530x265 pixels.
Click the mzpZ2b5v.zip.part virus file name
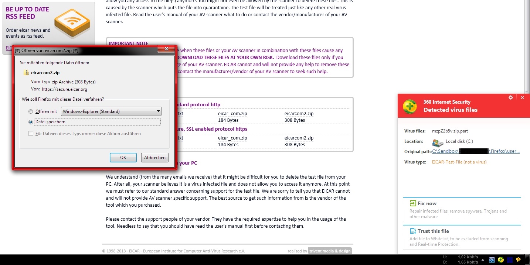coord(450,131)
